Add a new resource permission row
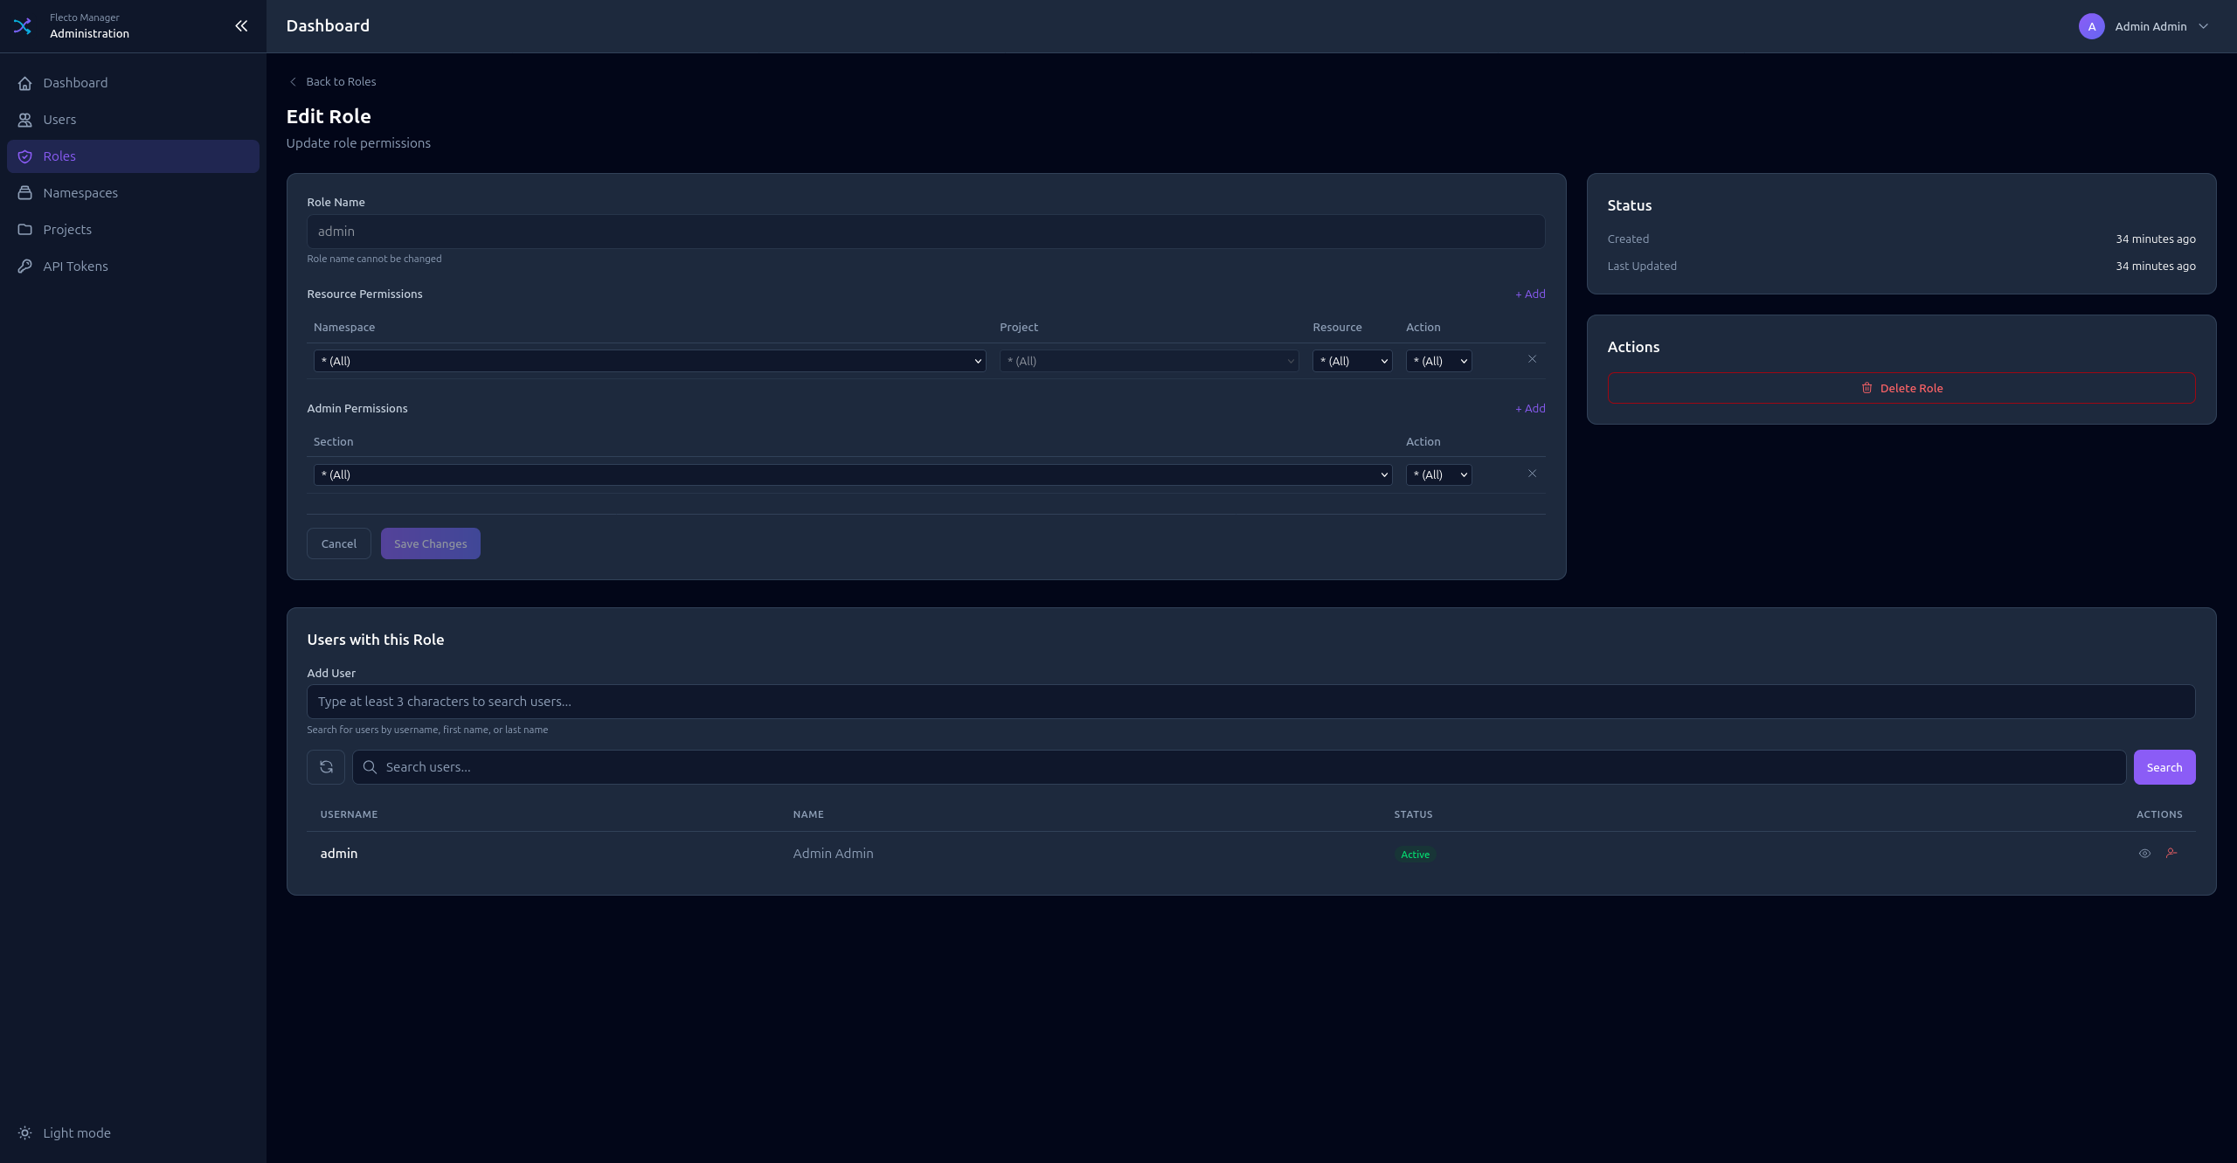Image resolution: width=2237 pixels, height=1163 pixels. [1529, 294]
